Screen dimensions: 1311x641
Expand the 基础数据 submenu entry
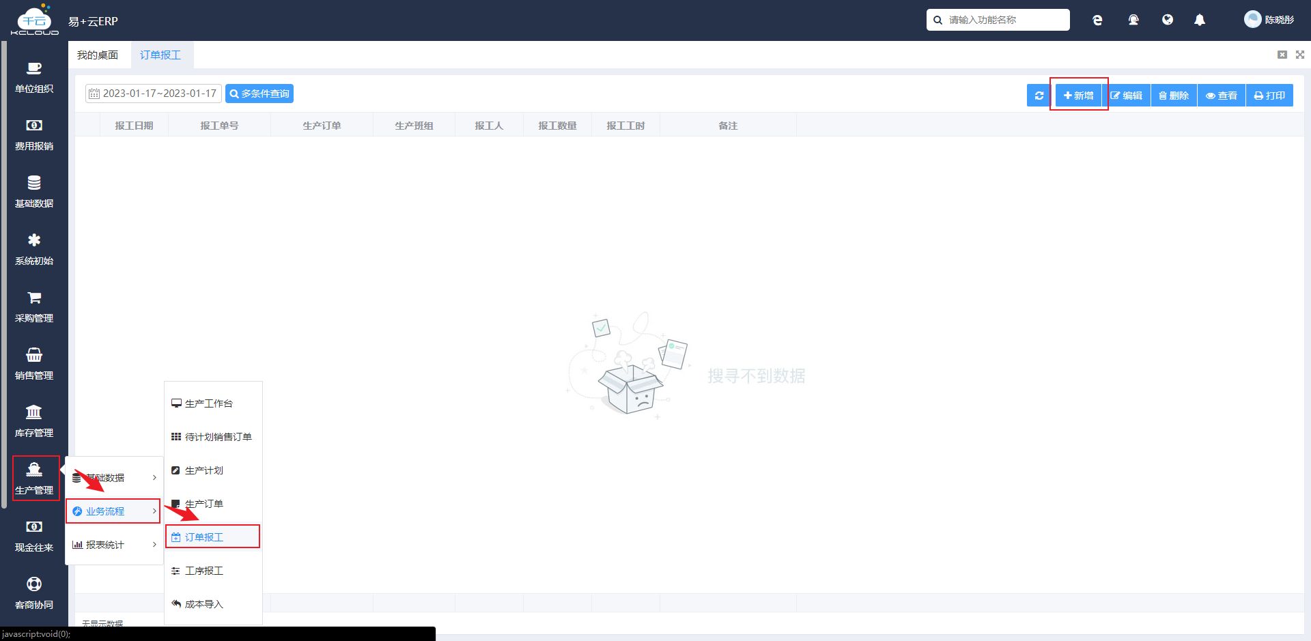pos(115,478)
